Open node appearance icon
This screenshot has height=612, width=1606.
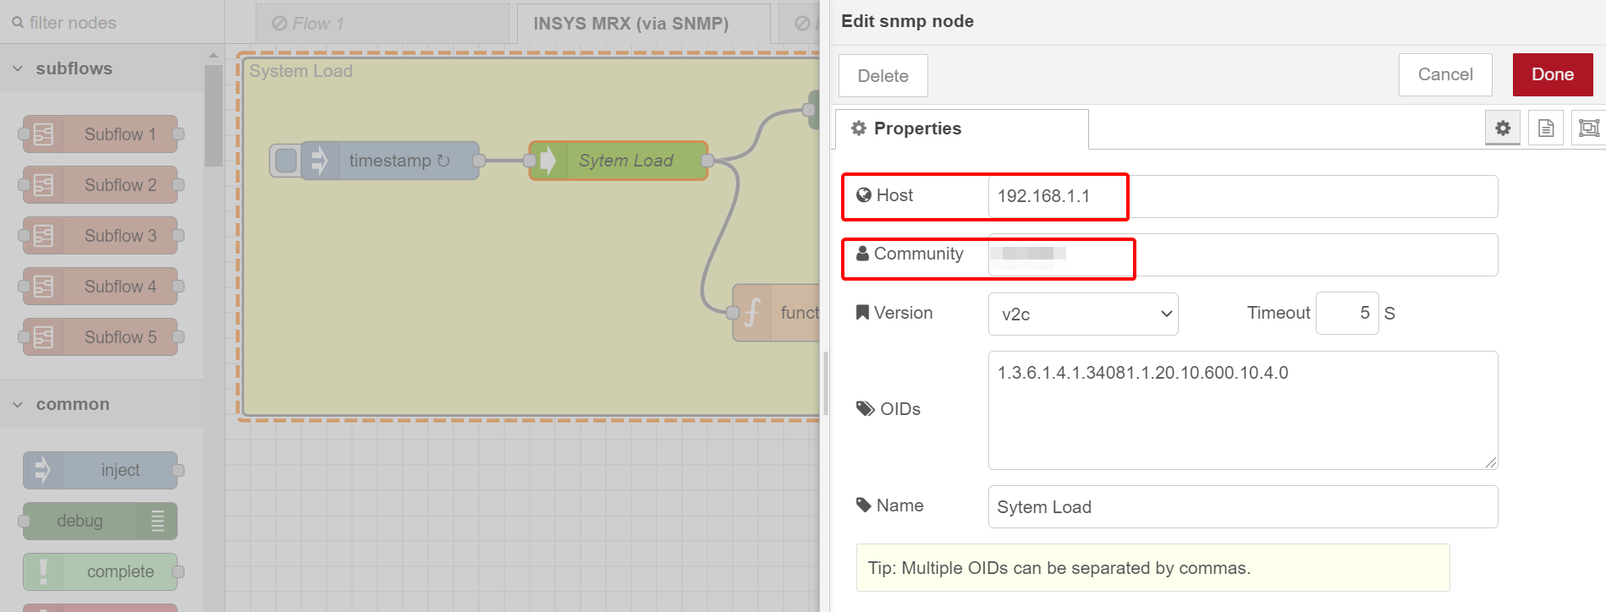point(1588,128)
